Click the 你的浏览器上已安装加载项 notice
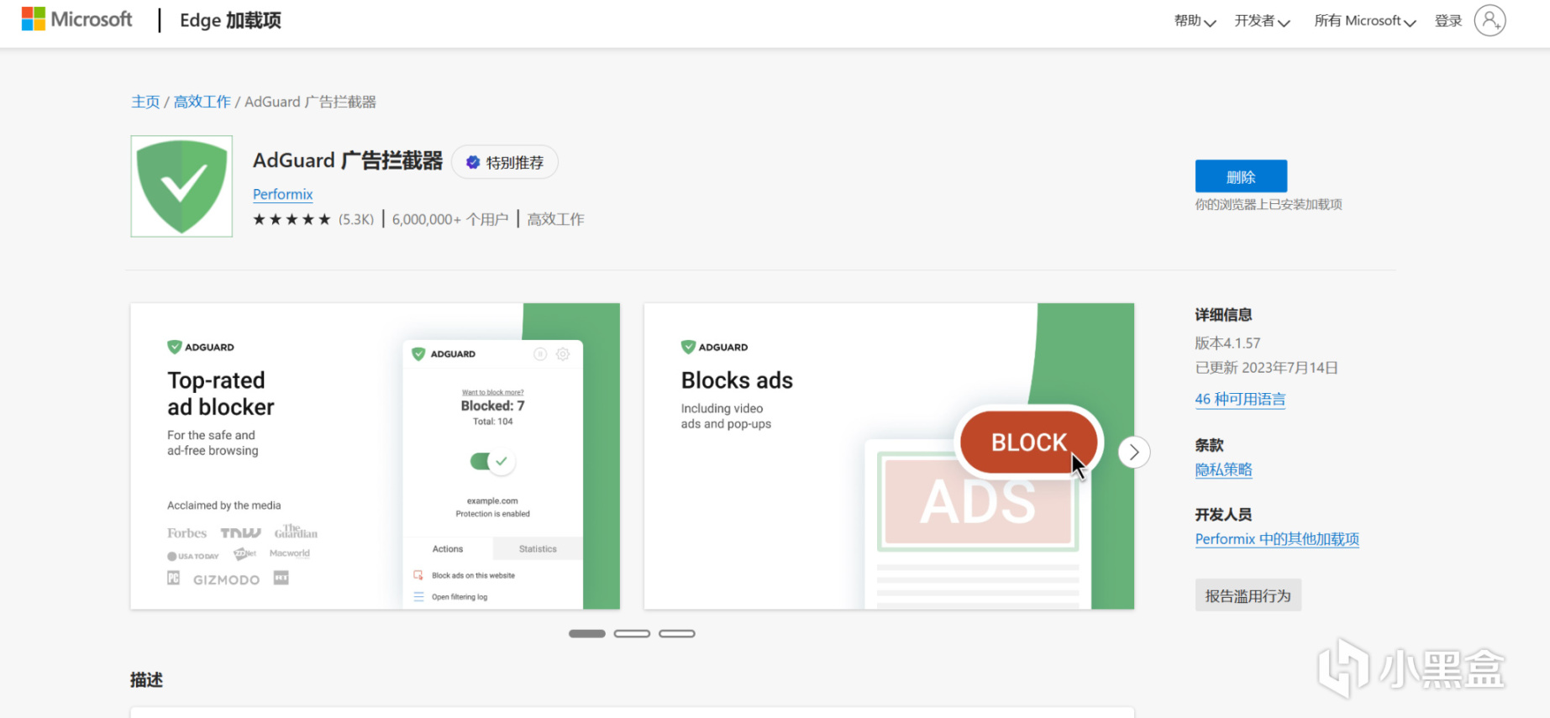Viewport: 1550px width, 718px height. [1269, 204]
